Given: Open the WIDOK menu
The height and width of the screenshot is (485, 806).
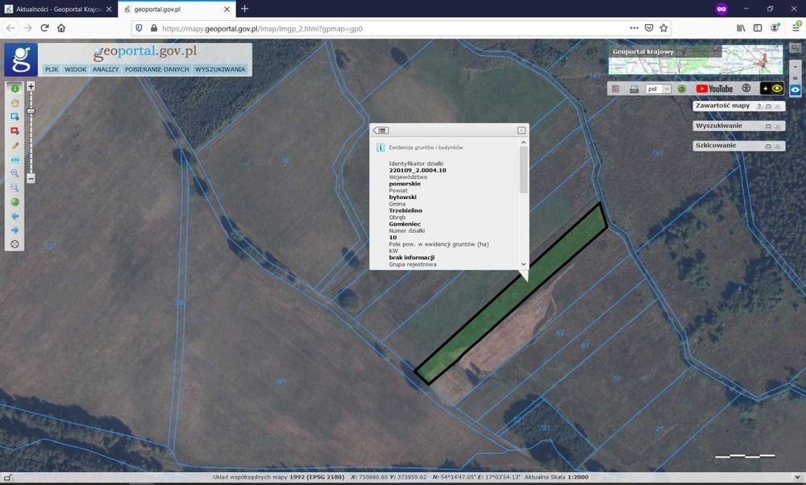Looking at the screenshot, I should (76, 69).
